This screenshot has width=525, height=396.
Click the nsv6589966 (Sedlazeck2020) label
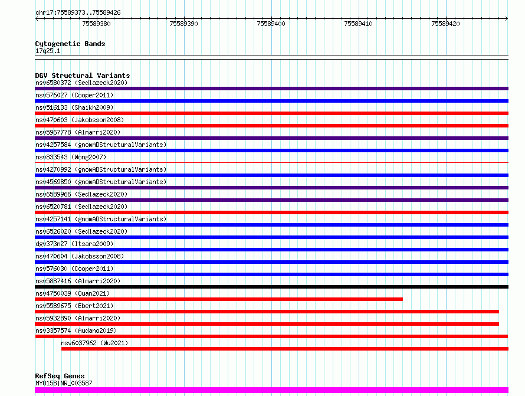[81, 194]
